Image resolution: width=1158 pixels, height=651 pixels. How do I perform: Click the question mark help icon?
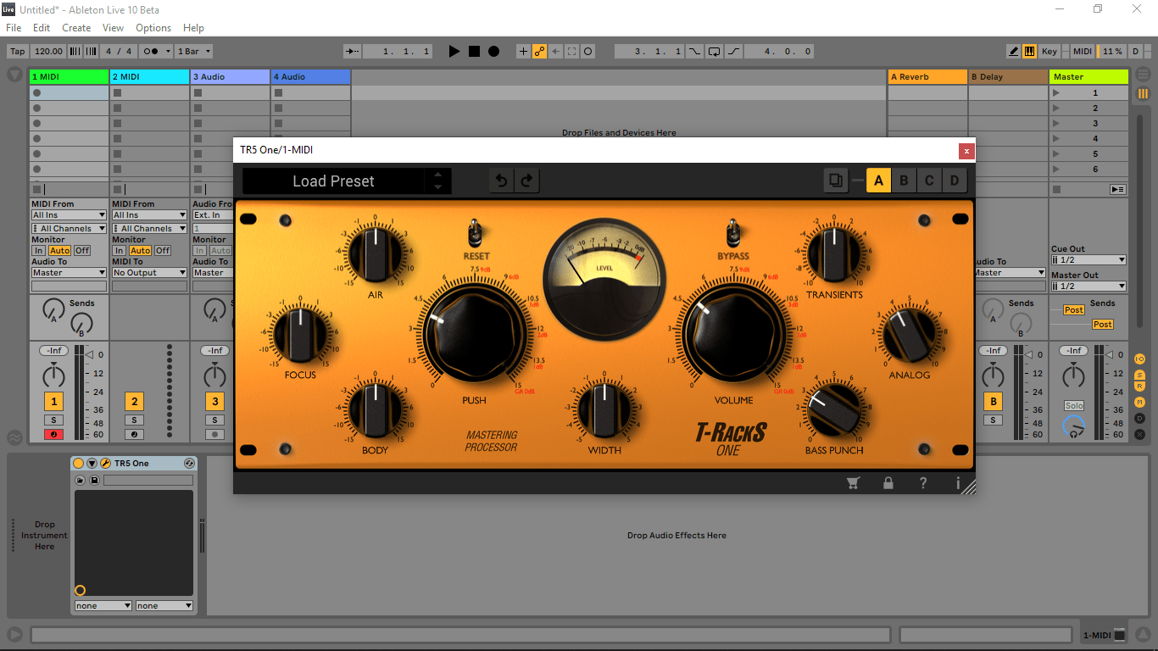(x=923, y=483)
